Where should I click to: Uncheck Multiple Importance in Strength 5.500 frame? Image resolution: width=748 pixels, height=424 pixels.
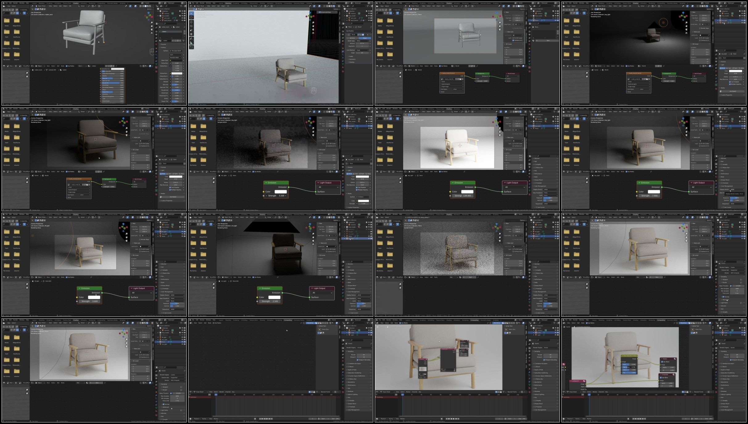[357, 190]
